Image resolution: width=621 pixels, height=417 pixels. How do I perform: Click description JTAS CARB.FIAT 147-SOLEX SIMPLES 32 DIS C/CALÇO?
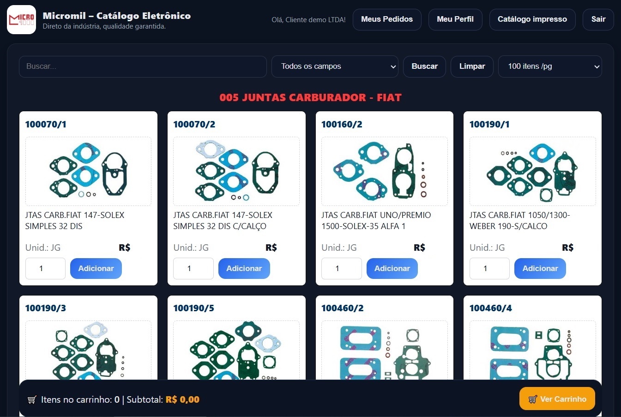[x=223, y=221]
